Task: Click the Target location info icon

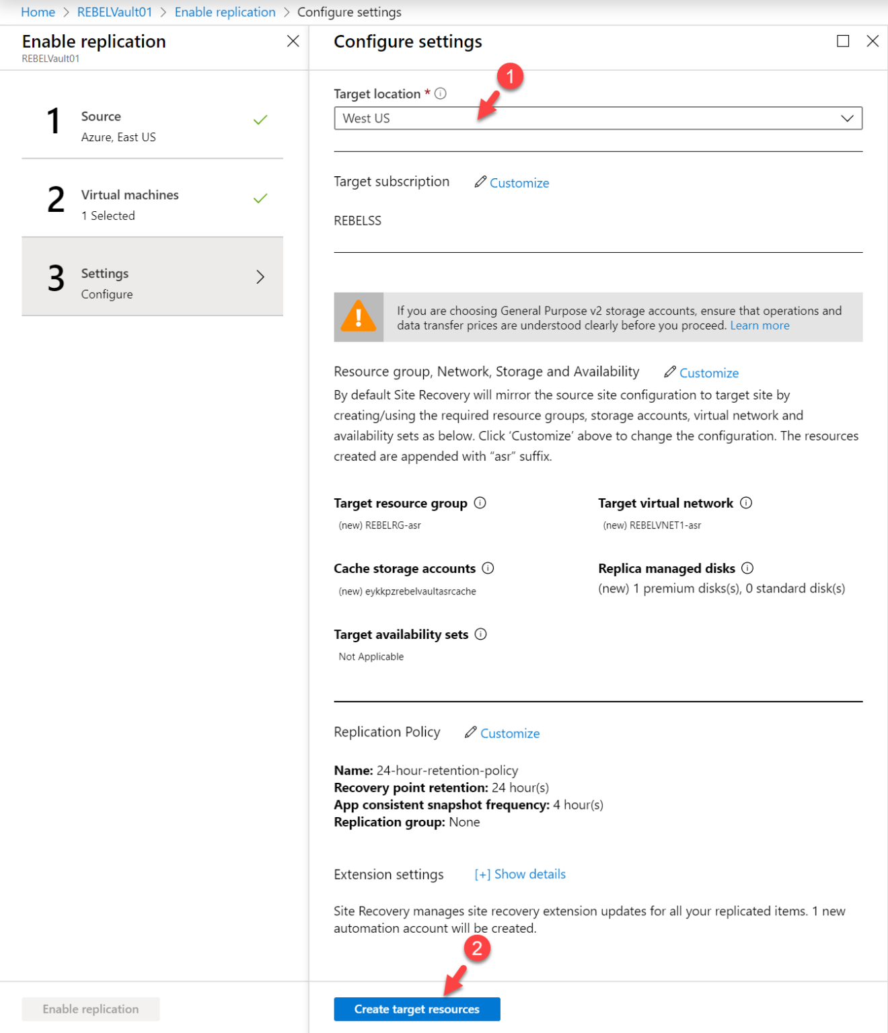Action: (440, 93)
